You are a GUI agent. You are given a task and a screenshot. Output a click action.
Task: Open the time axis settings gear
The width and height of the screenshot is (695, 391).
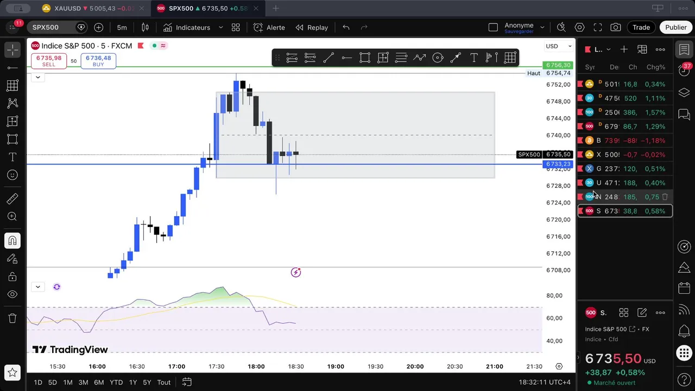[x=559, y=367]
